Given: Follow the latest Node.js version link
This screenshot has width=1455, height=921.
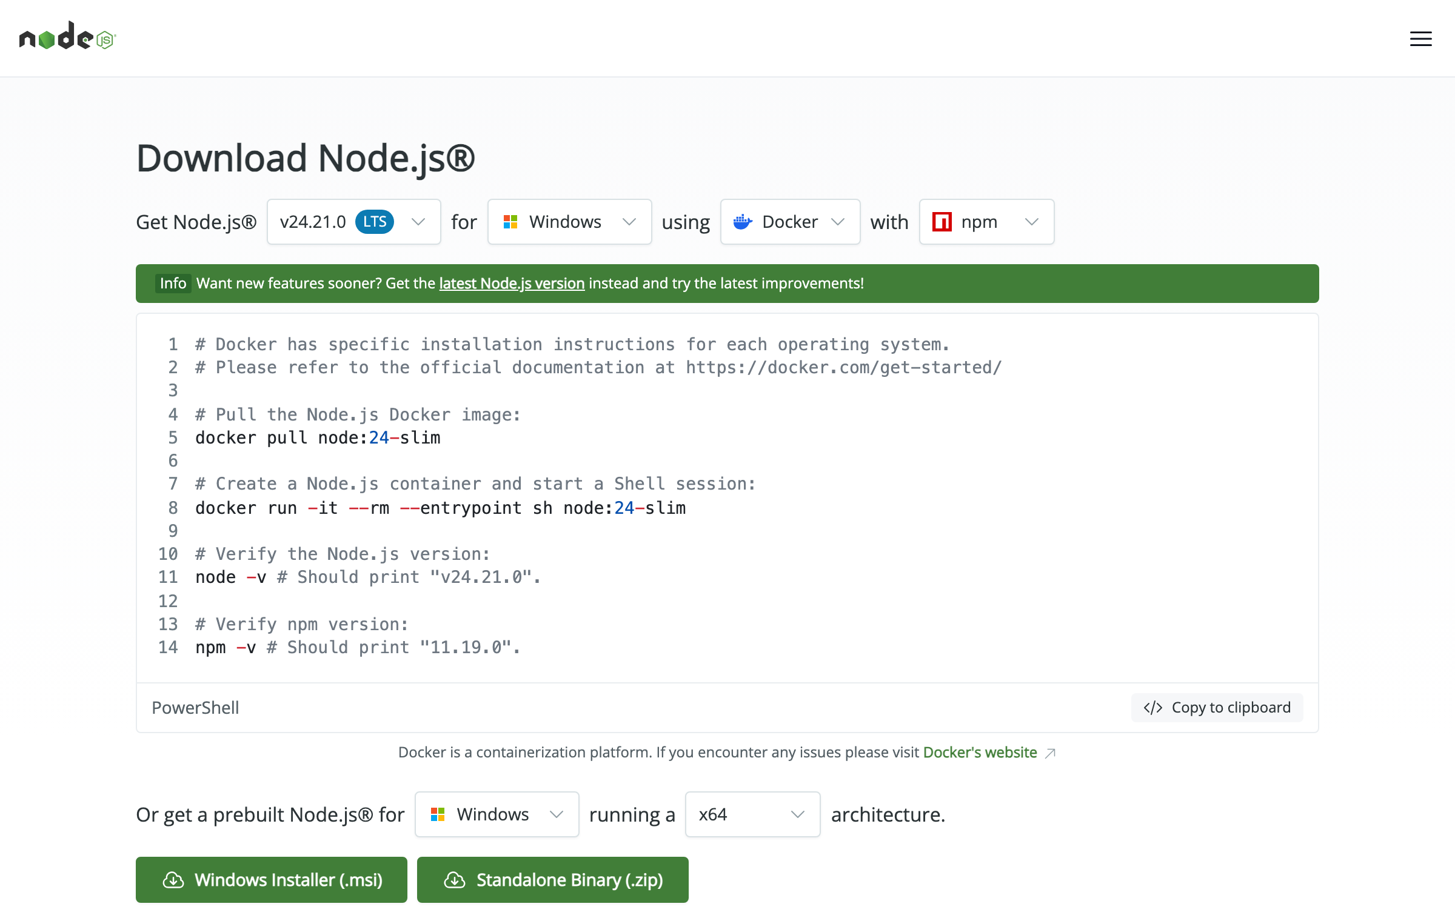Looking at the screenshot, I should tap(512, 284).
